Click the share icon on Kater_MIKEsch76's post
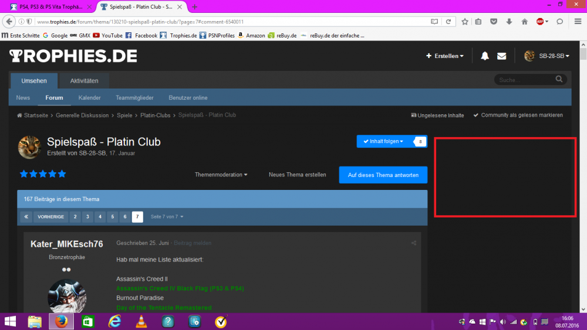Screen dimensions: 587x330 [x=414, y=243]
